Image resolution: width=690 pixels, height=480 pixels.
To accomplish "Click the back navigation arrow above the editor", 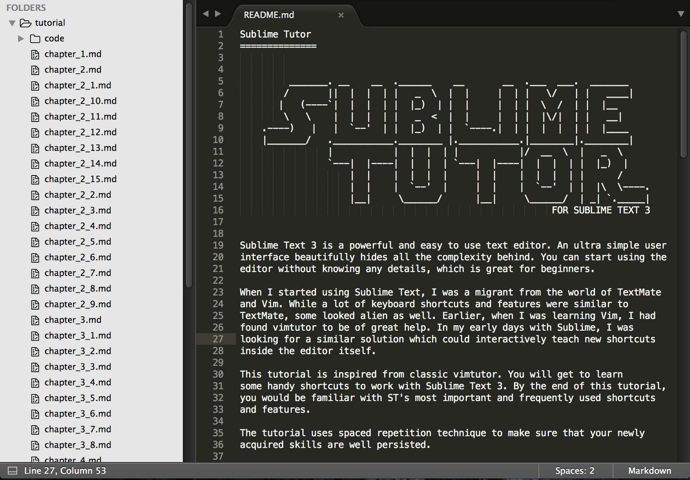I will click(205, 14).
